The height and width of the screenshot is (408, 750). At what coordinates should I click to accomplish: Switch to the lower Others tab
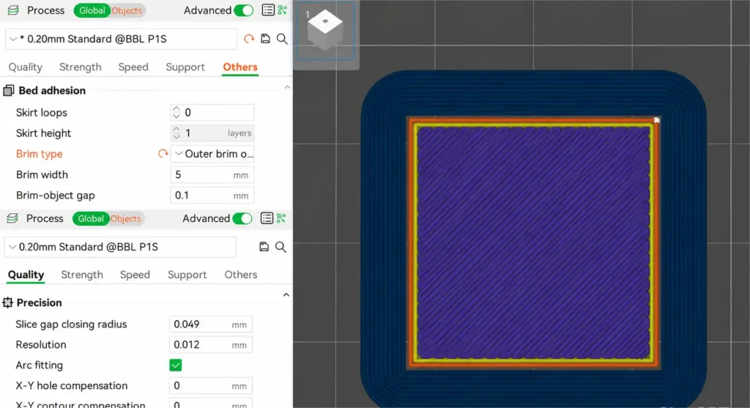(x=240, y=275)
